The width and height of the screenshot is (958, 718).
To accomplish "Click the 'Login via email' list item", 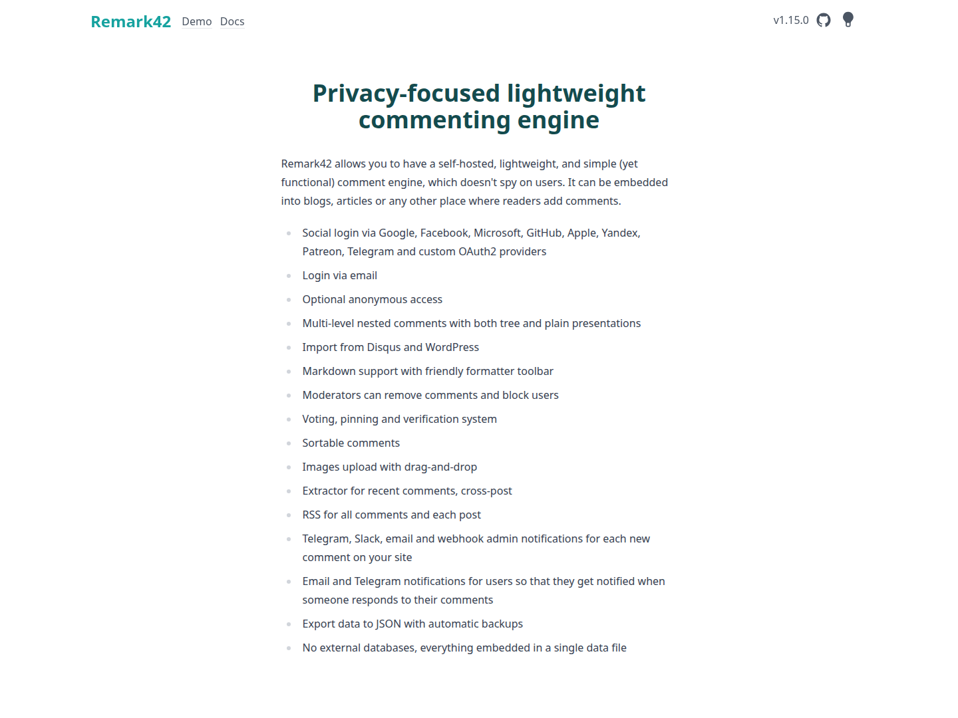I will pos(339,275).
